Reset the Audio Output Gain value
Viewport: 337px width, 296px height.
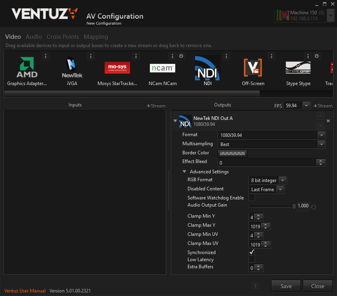click(314, 207)
